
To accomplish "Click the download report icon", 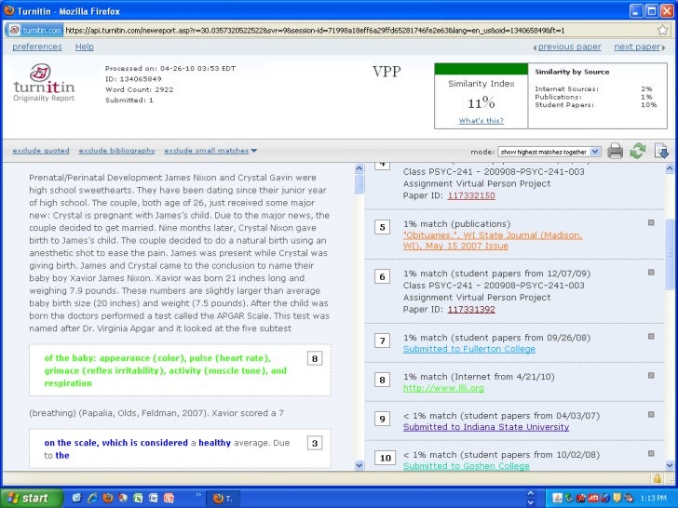I will point(661,151).
